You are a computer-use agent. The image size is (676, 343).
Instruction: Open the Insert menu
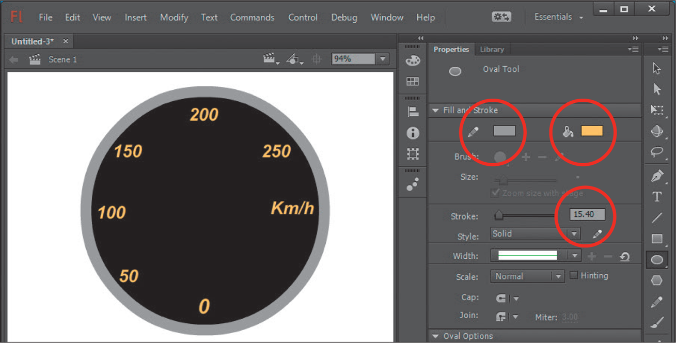pos(136,17)
